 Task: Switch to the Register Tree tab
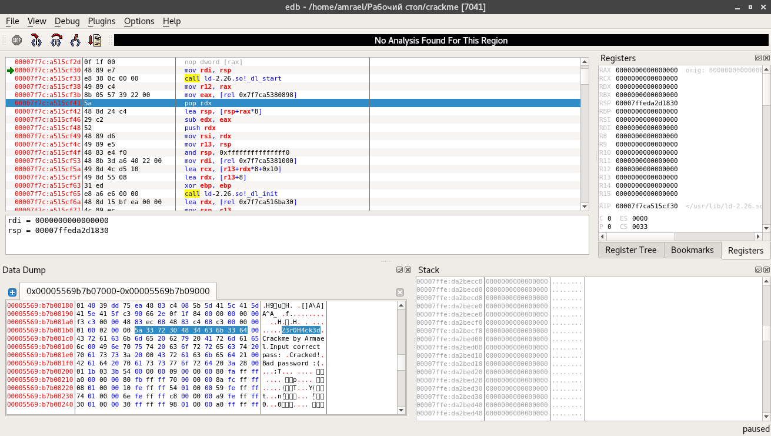pyautogui.click(x=630, y=250)
